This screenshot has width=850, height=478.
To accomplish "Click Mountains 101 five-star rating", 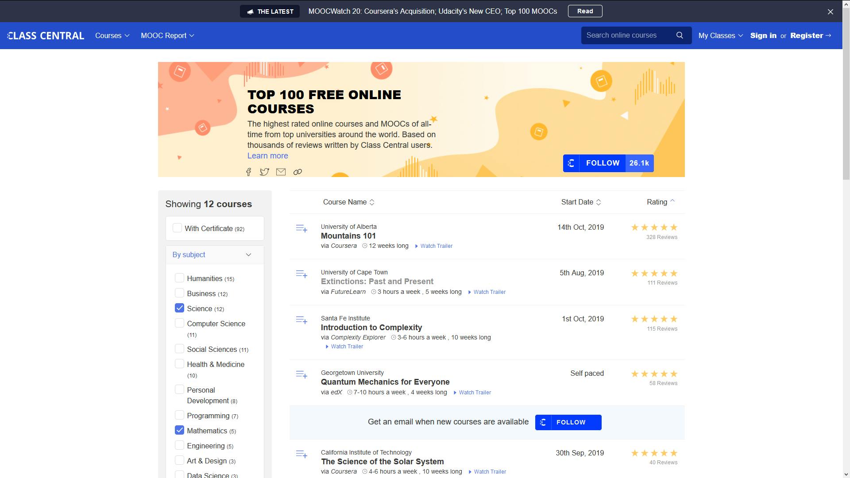I will tap(654, 227).
